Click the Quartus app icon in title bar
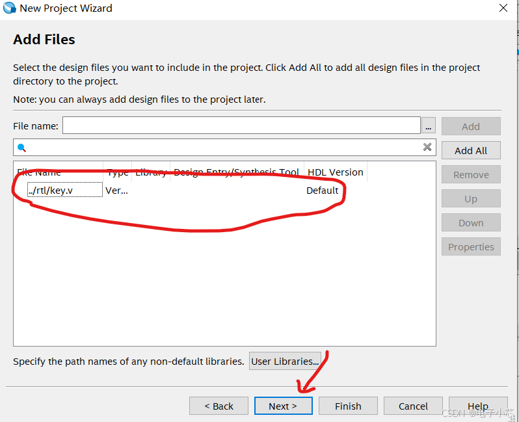Image resolution: width=519 pixels, height=422 pixels. tap(10, 8)
